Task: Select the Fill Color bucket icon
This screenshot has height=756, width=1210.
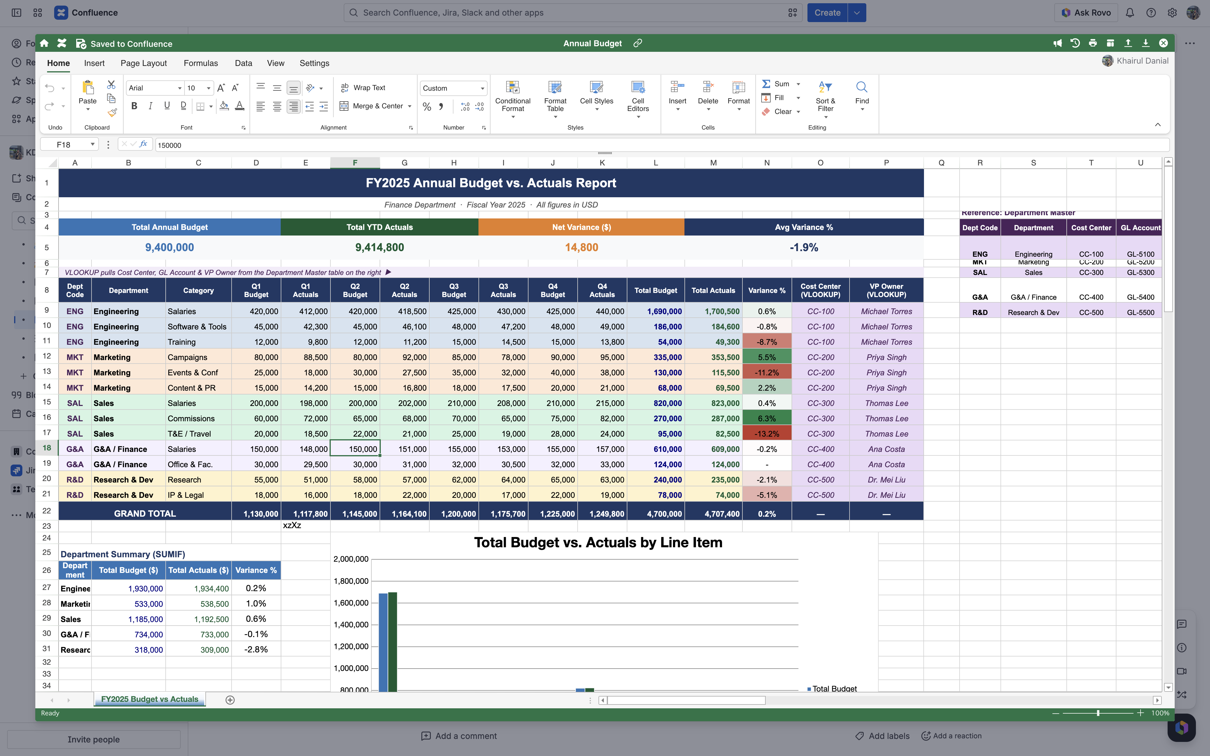Action: click(224, 106)
